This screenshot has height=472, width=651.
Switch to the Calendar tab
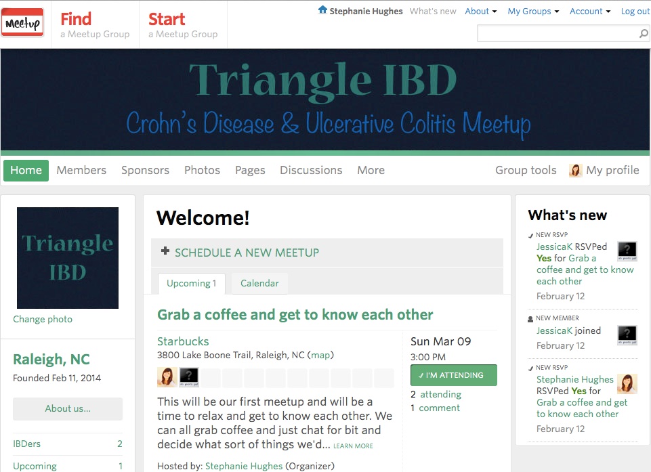(259, 283)
